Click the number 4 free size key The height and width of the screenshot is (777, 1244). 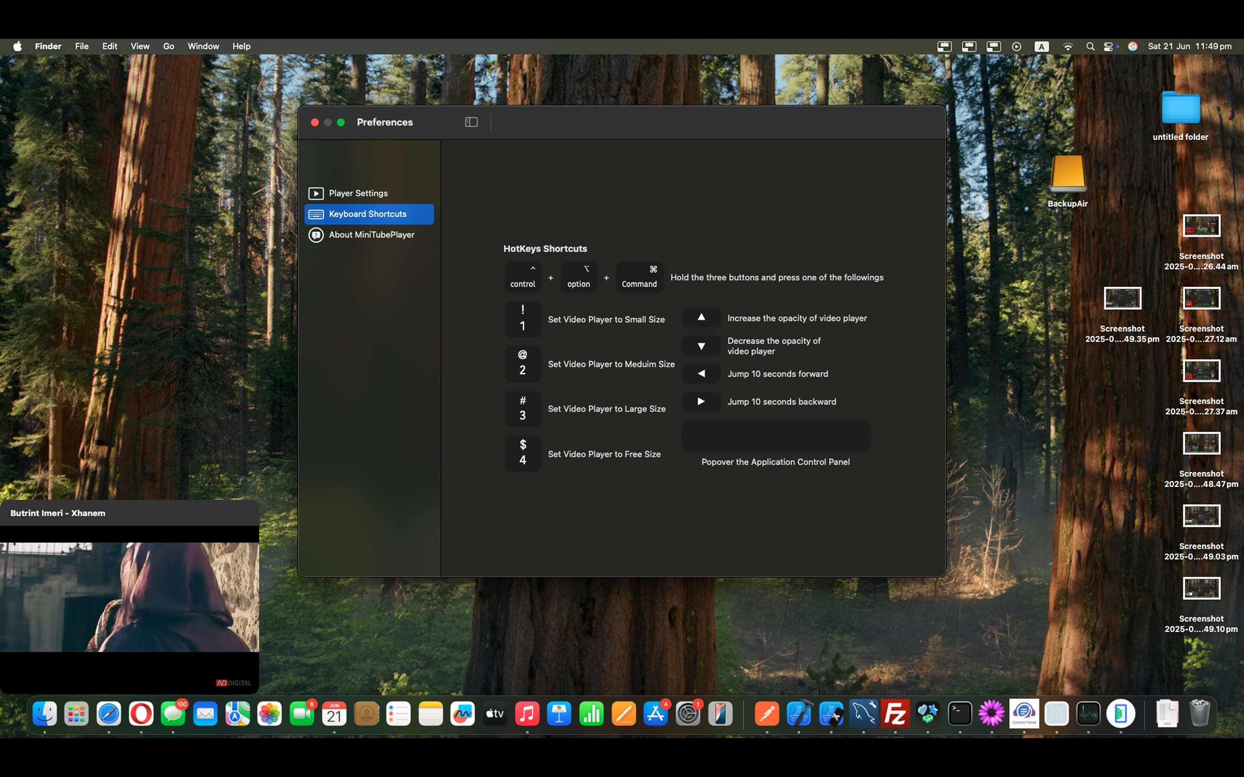pyautogui.click(x=522, y=453)
